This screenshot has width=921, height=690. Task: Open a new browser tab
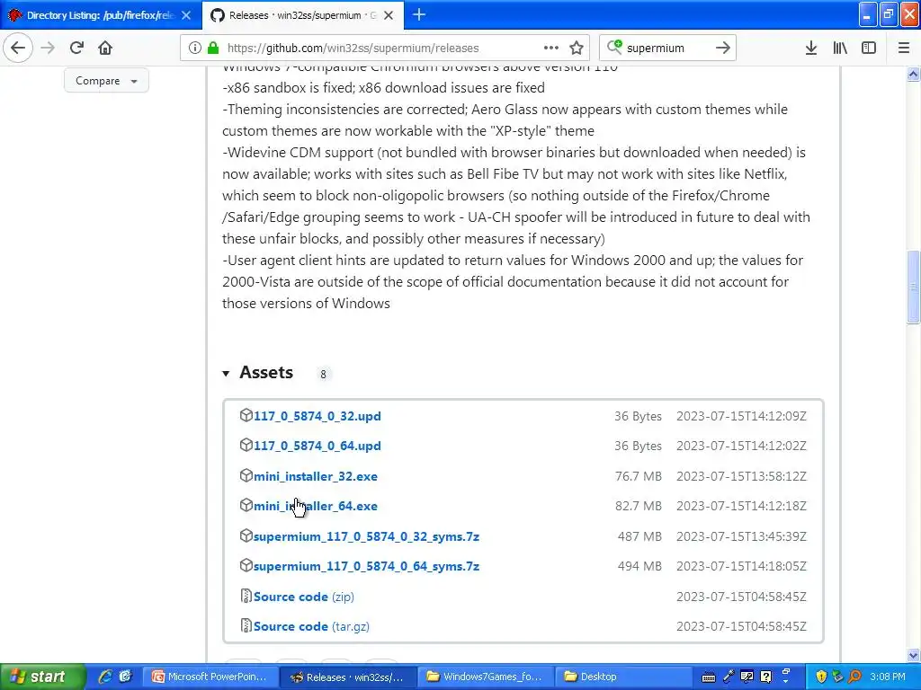[419, 14]
